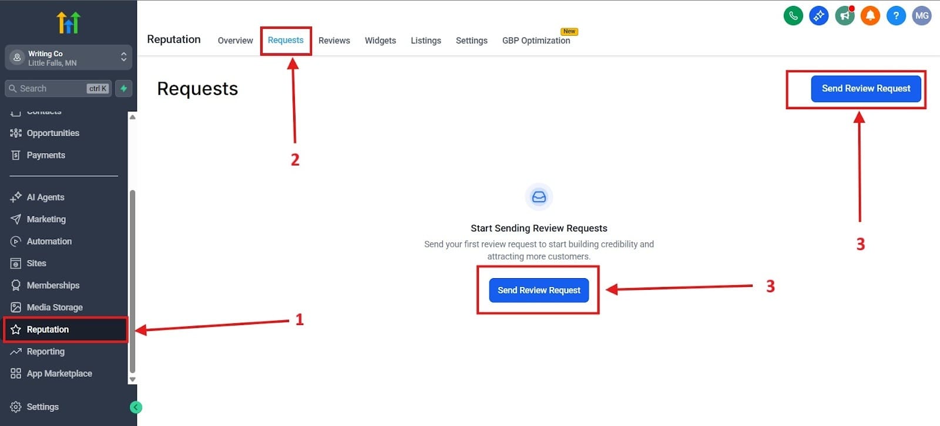Open Opportunities in the sidebar
Image resolution: width=940 pixels, height=426 pixels.
53,133
